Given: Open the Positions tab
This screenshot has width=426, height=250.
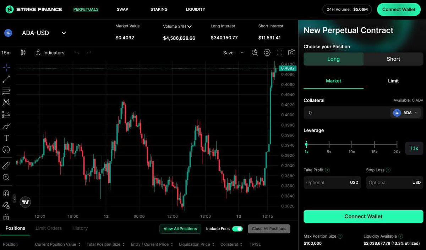Looking at the screenshot, I should pos(15,228).
